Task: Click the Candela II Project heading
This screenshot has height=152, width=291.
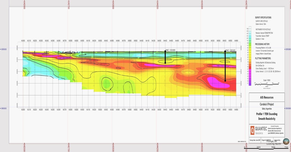Action: [267, 104]
